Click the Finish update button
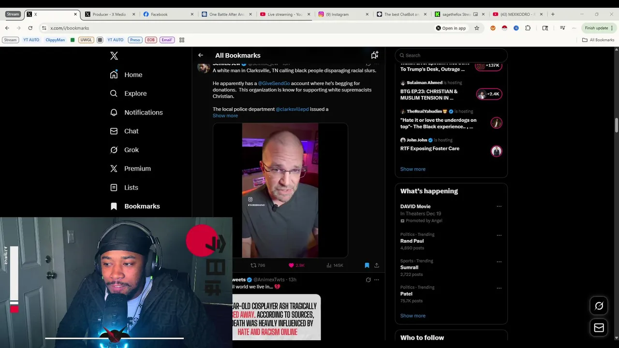 click(599, 28)
